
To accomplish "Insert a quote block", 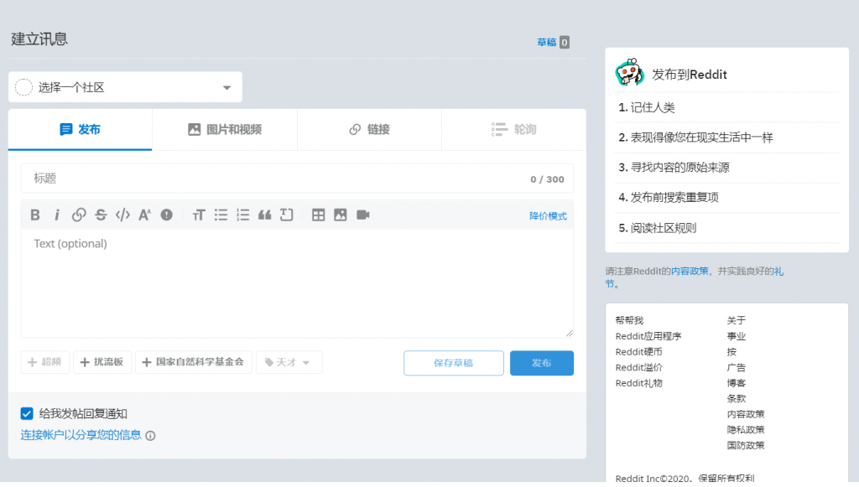I will (264, 215).
